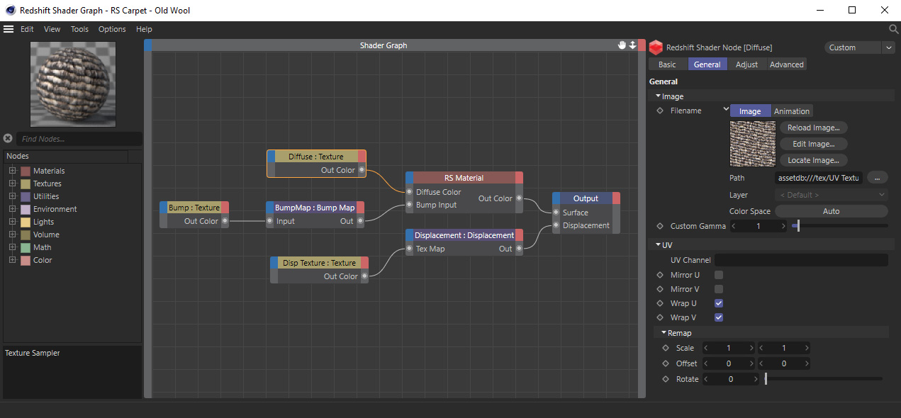The width and height of the screenshot is (901, 418).
Task: Click the pan hand icon in Shader Graph
Action: click(x=622, y=45)
